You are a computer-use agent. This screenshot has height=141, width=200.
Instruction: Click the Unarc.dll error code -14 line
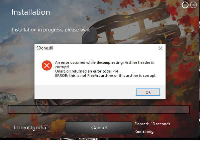click(87, 71)
